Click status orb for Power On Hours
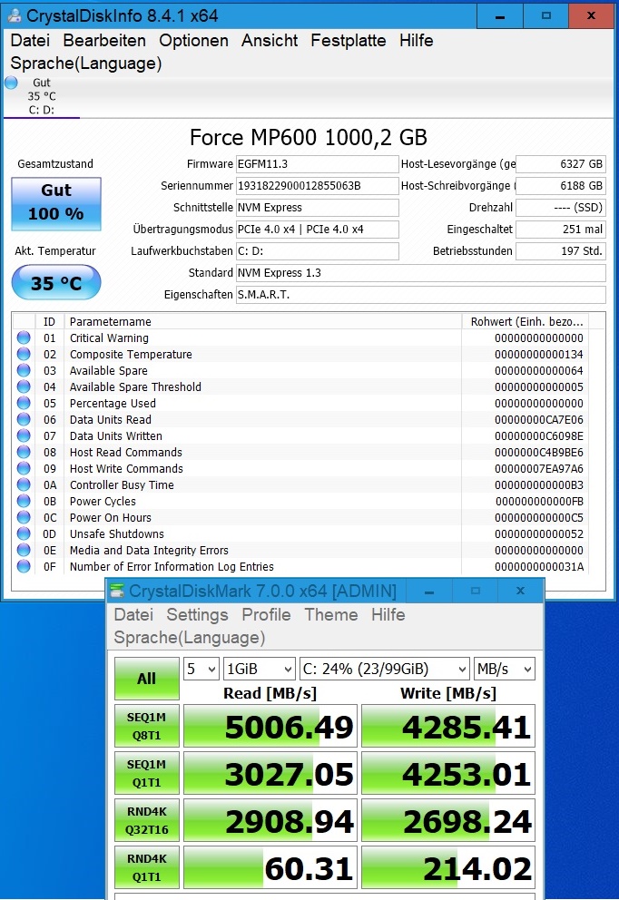 click(x=24, y=517)
